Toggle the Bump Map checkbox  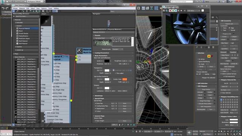click(x=95, y=104)
